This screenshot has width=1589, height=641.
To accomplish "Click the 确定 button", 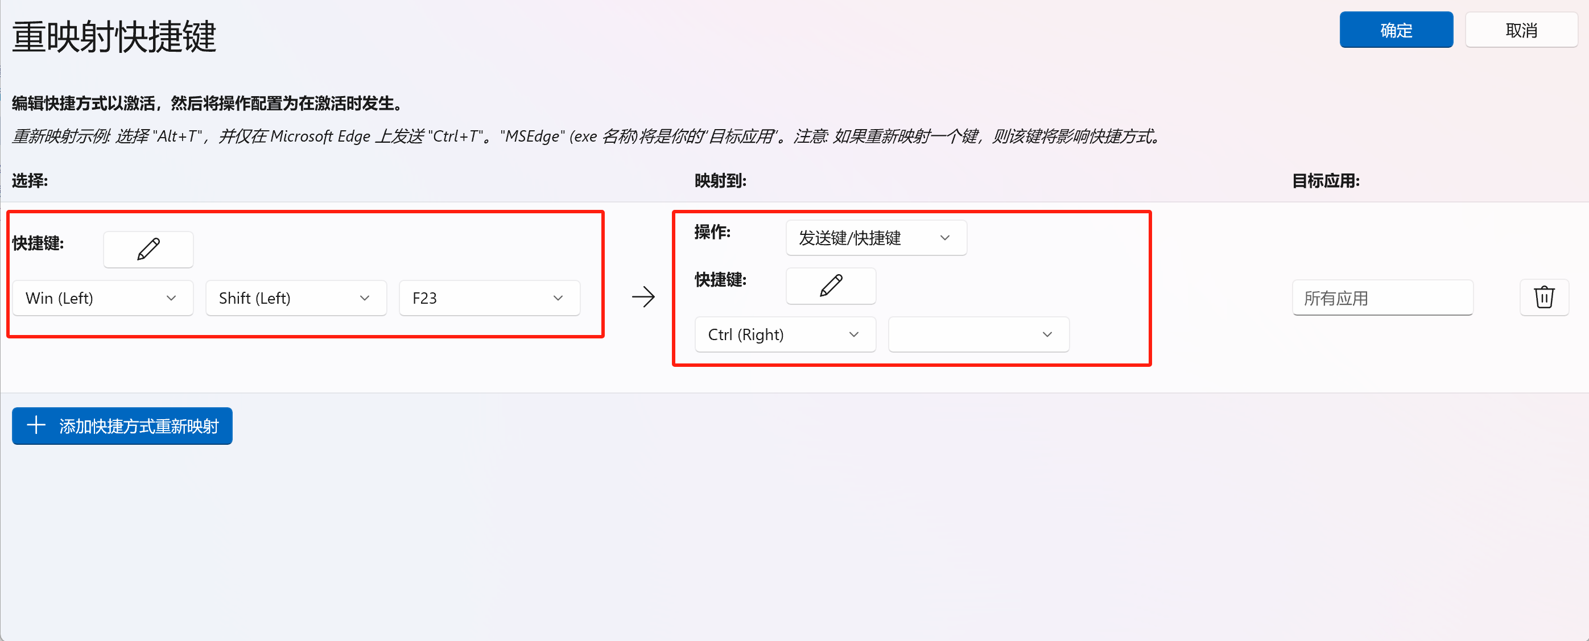I will tap(1396, 30).
